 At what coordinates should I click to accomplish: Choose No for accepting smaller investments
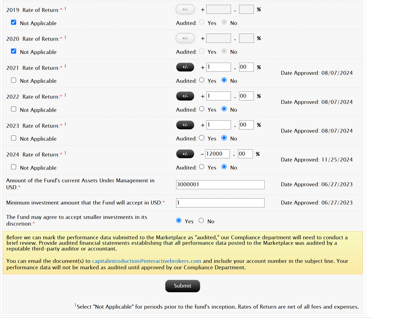tap(201, 220)
